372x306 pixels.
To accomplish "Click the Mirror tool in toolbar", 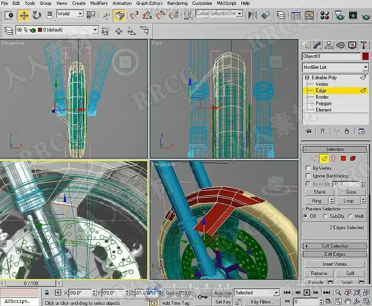I will 253,15.
